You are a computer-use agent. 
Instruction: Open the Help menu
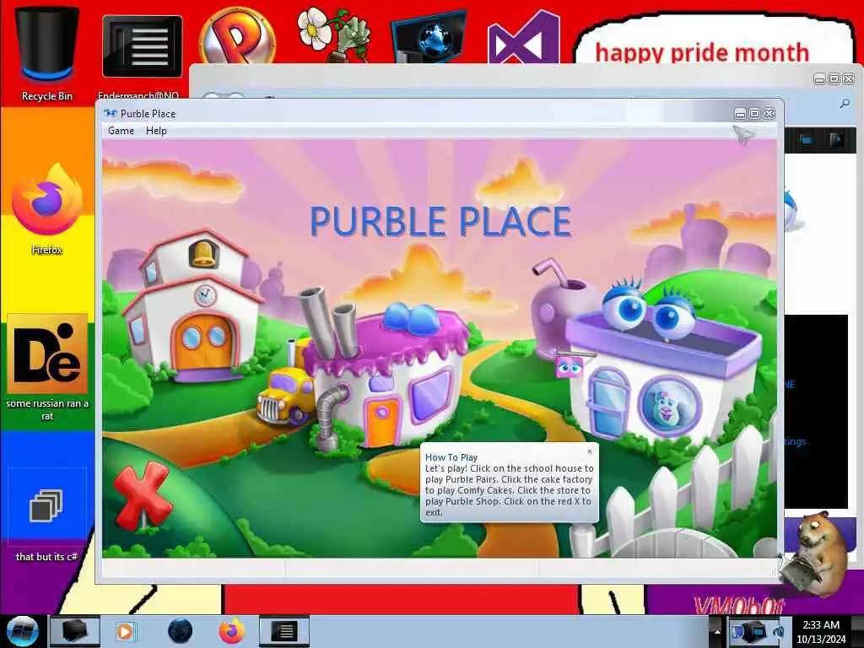(156, 131)
